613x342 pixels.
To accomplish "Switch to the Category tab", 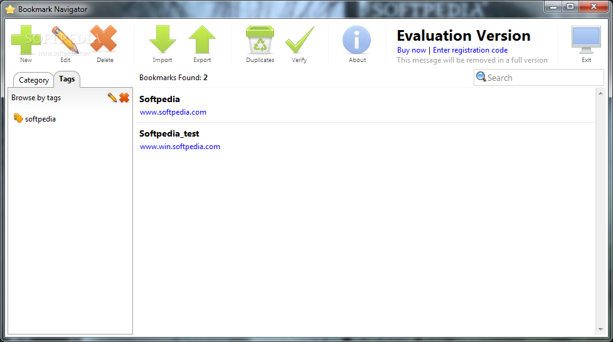I will click(x=34, y=80).
